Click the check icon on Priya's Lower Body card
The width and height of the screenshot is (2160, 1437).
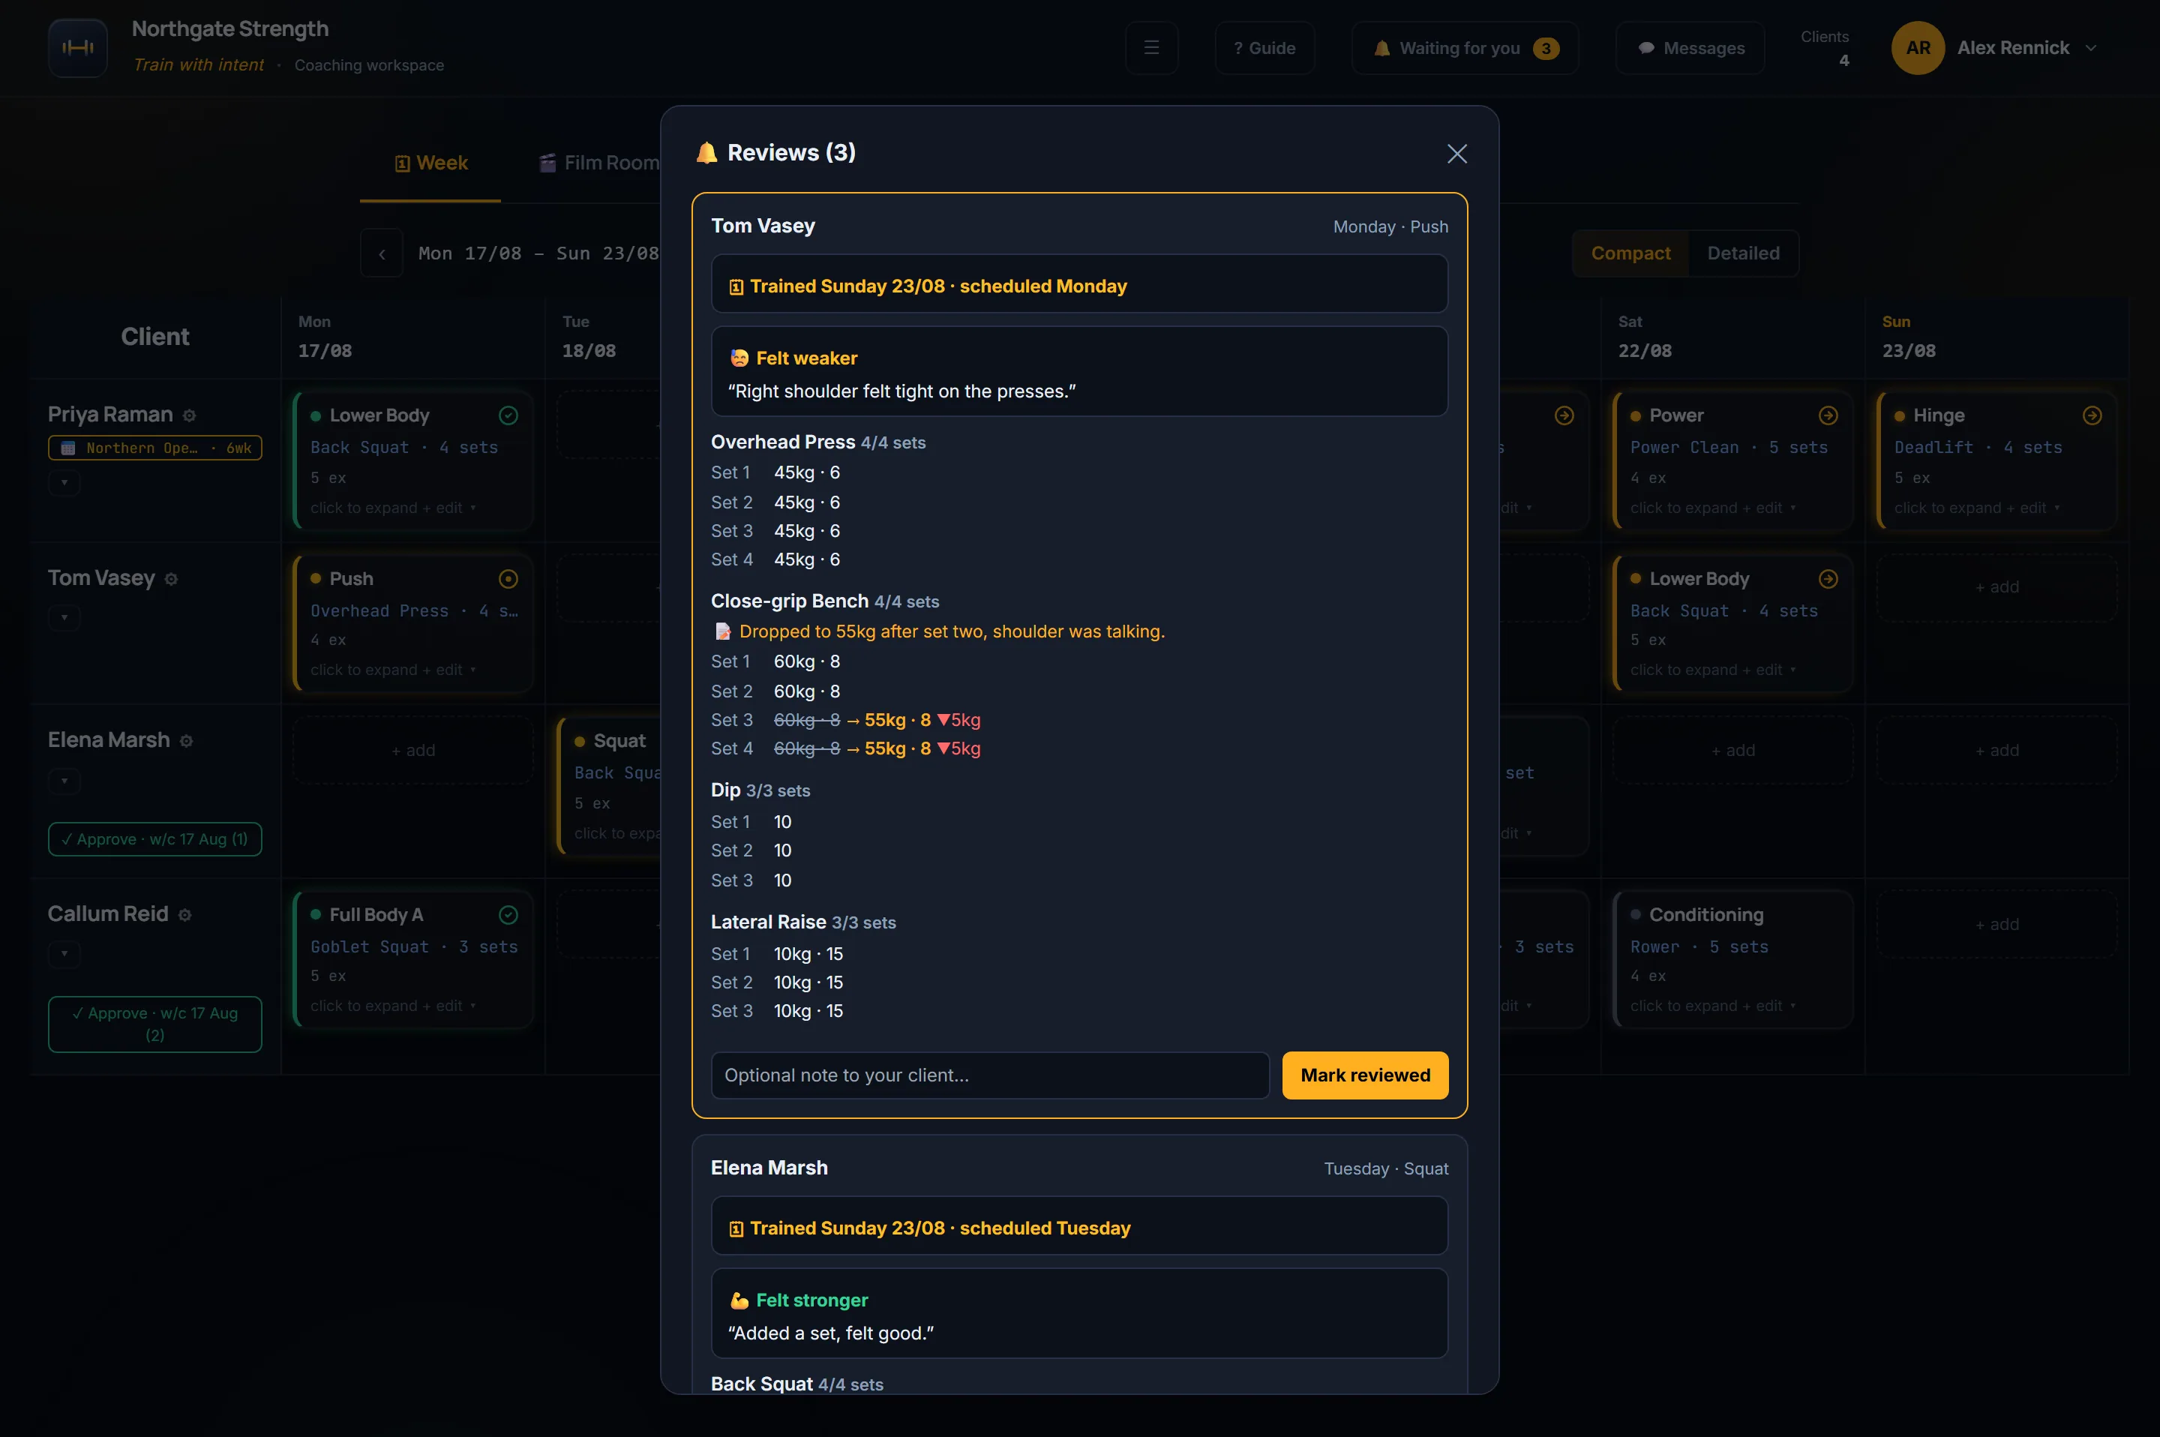click(x=508, y=415)
